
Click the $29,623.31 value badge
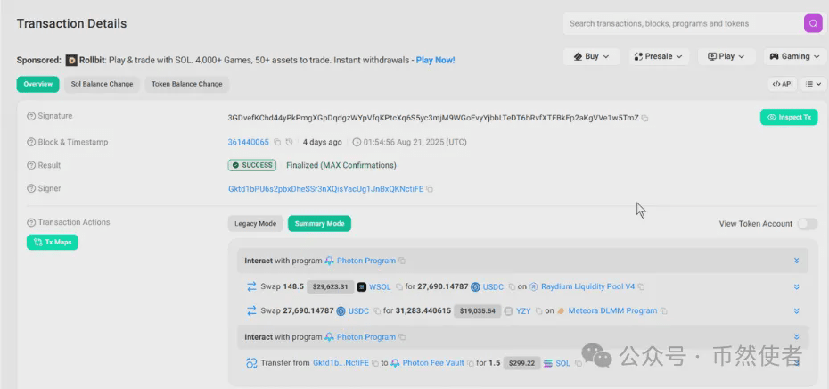[x=330, y=287]
